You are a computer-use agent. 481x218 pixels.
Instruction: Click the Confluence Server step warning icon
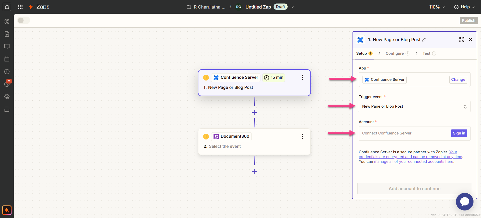tap(206, 78)
